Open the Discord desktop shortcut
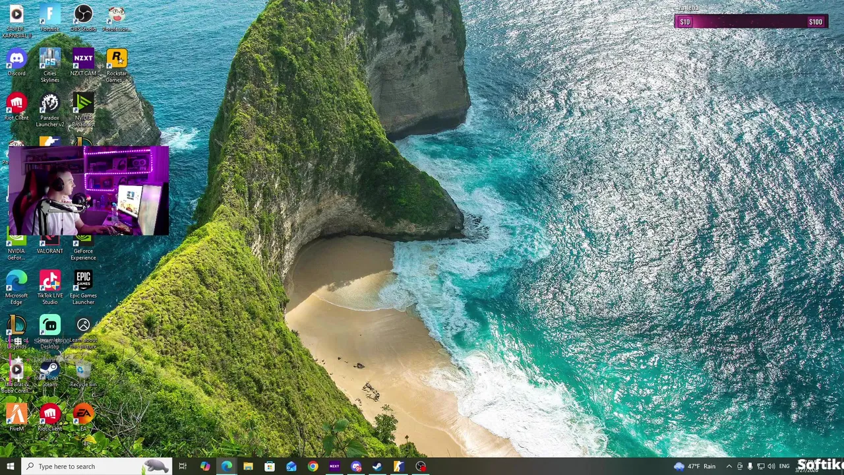The width and height of the screenshot is (844, 475). click(16, 63)
